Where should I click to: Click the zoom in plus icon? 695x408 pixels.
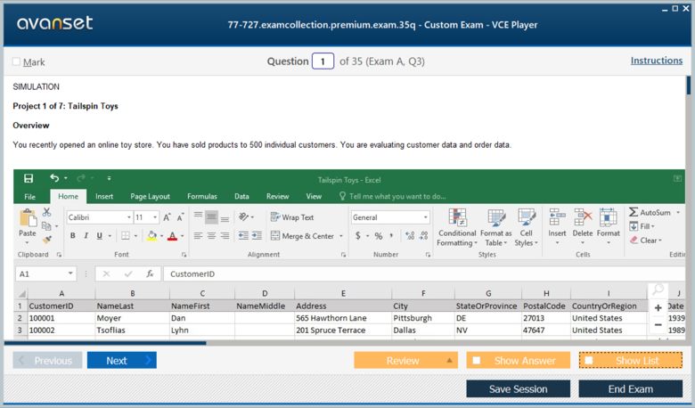coord(658,308)
